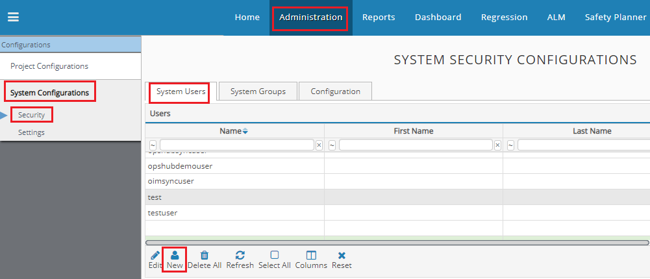Viewport: 650px width, 279px height.
Task: Open Project Configurations in the sidebar
Action: pyautogui.click(x=49, y=66)
